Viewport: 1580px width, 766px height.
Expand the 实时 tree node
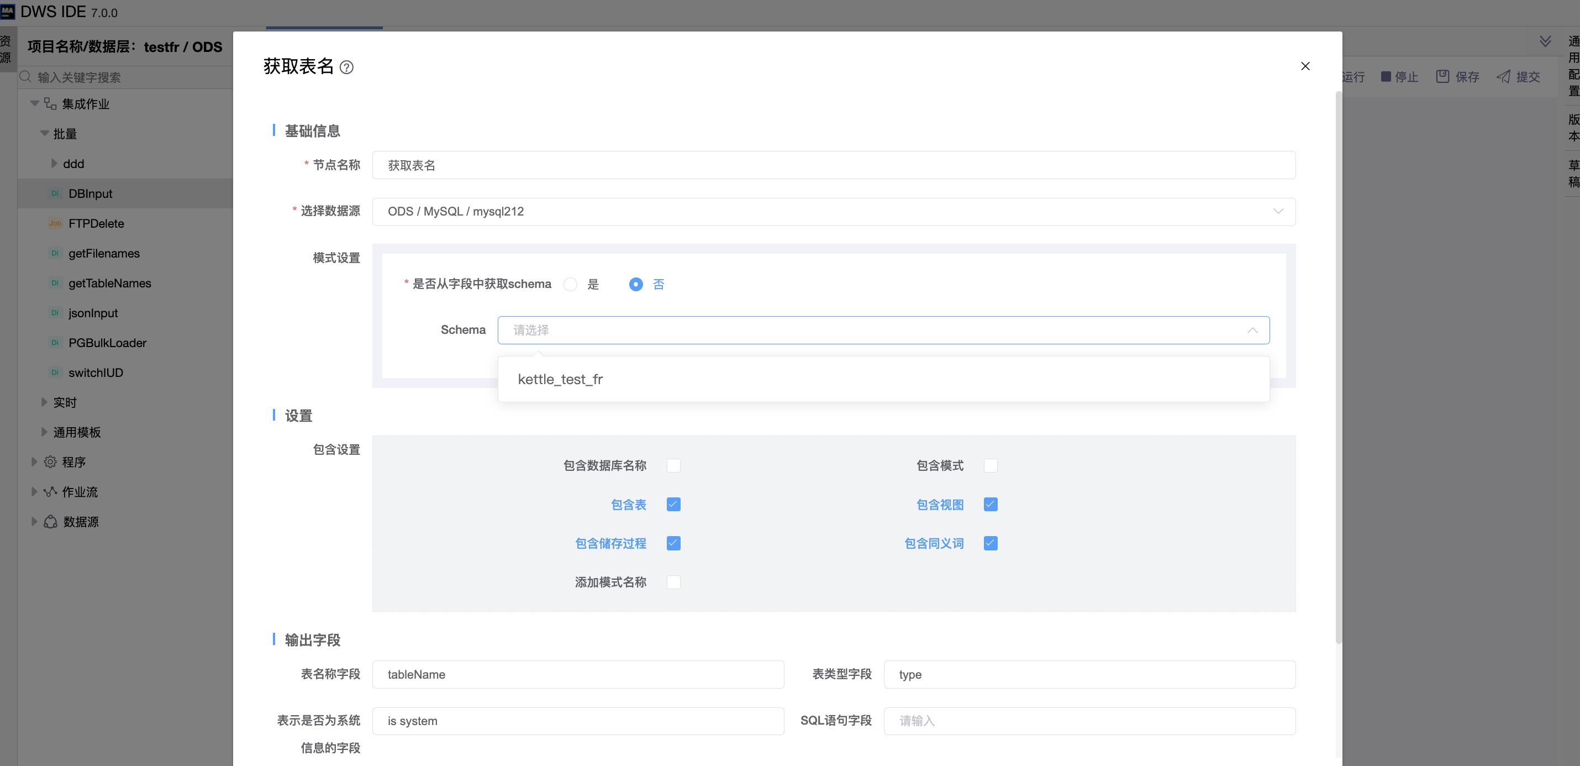click(x=44, y=402)
